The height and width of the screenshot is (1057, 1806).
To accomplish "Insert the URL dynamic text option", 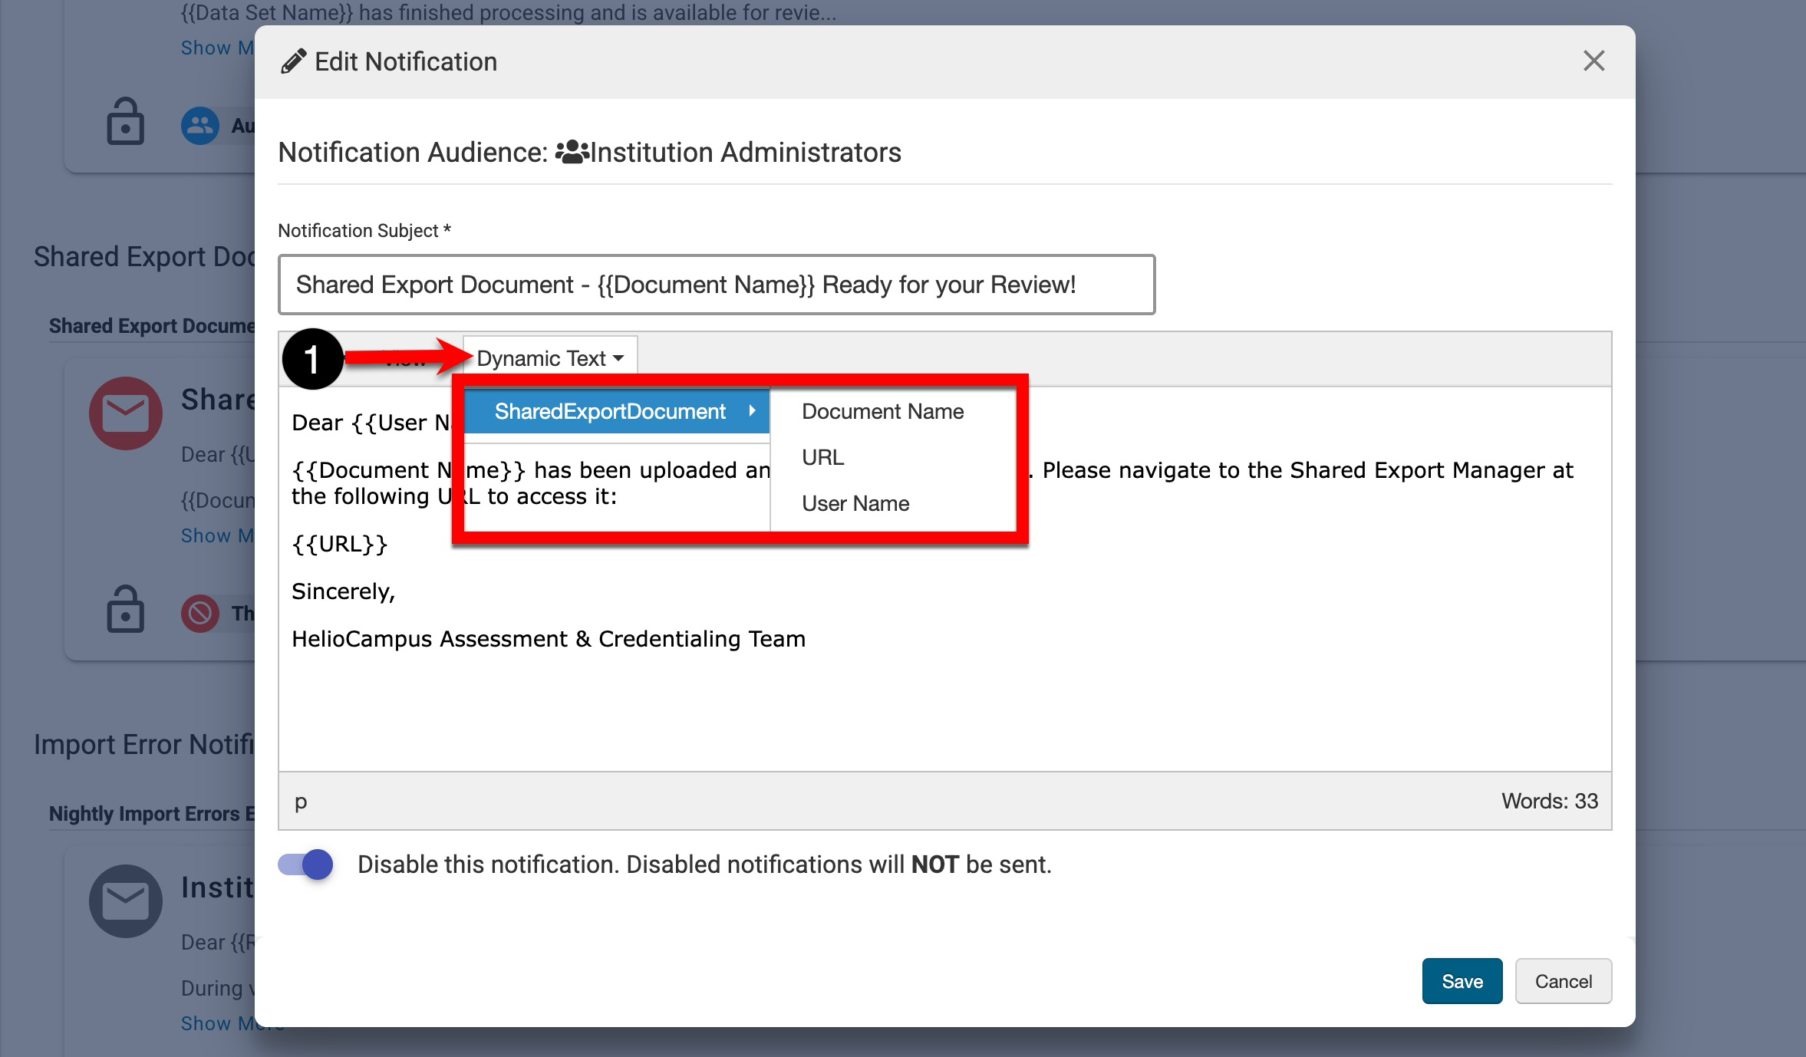I will coord(822,457).
